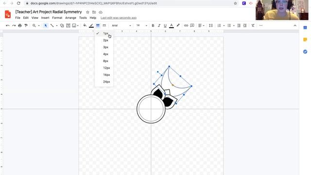Choose the Select arrow tool
Image resolution: width=311 pixels, height=175 pixels.
[x=46, y=26]
